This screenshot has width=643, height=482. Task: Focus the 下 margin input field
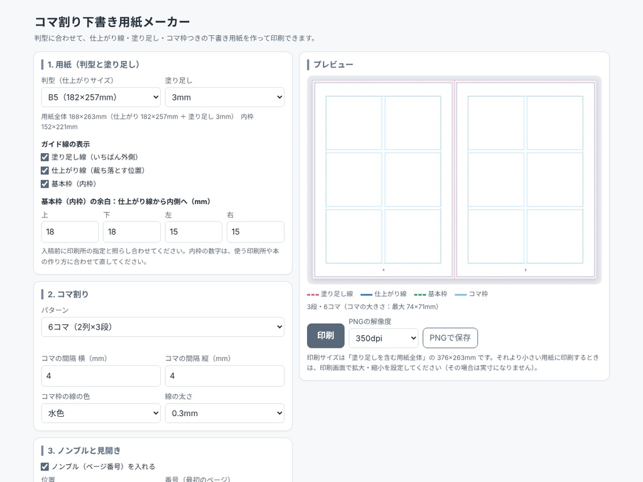coord(132,232)
